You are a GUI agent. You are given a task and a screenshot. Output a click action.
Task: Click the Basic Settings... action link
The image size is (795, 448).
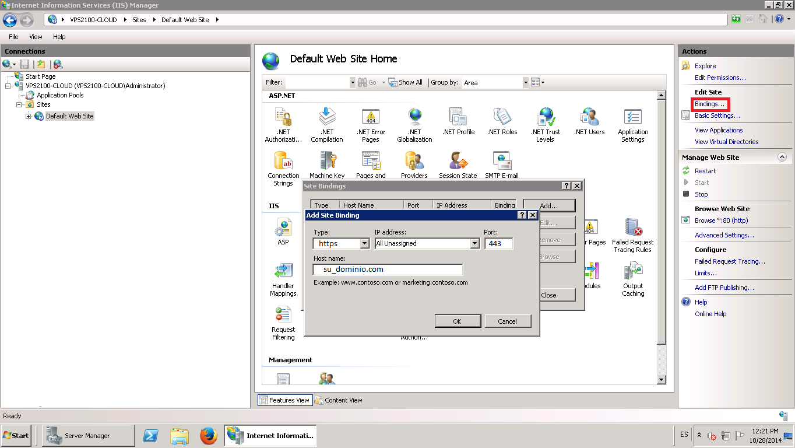717,116
